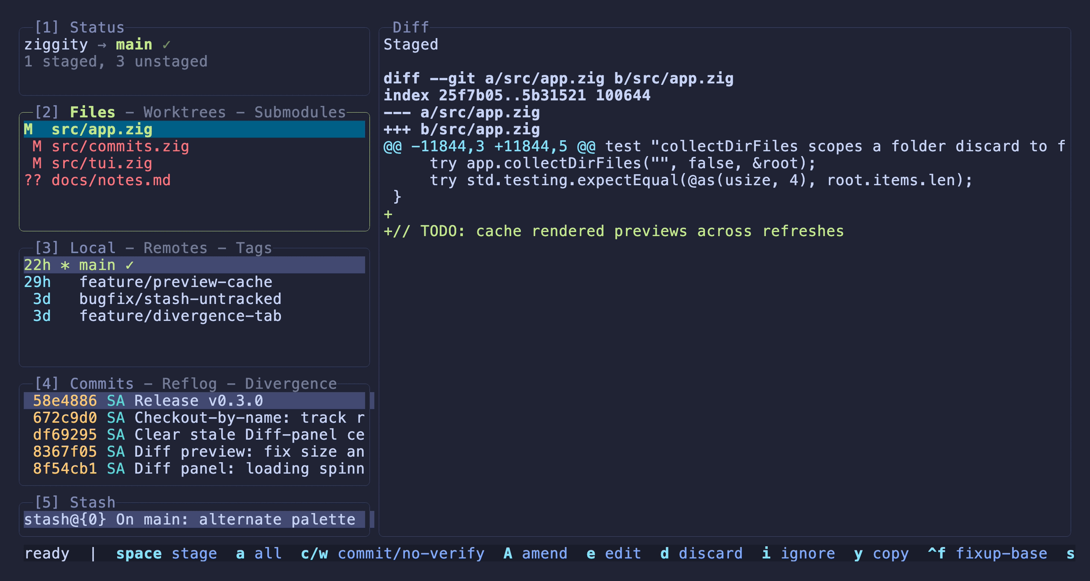Click the 22h age on main row

click(x=37, y=265)
